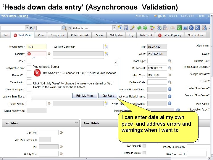Click the blue circle checkmark toolbar icon

[x=191, y=28]
